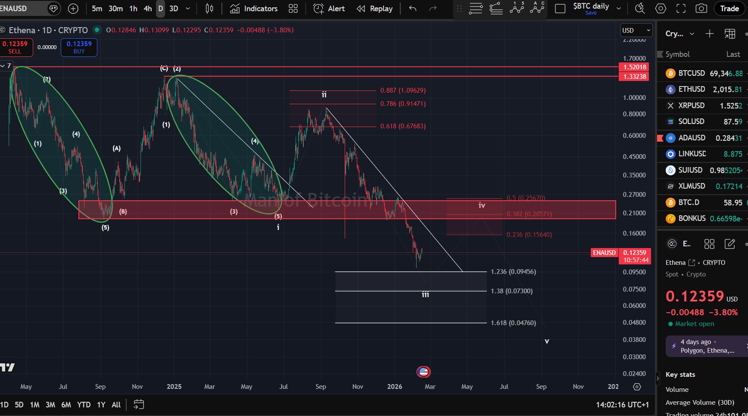Sort watchlist by Symbol column header
This screenshot has width=748, height=416.
pyautogui.click(x=677, y=54)
